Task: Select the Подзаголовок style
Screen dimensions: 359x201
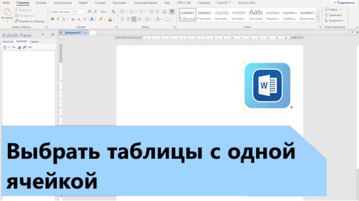Action: point(273,15)
